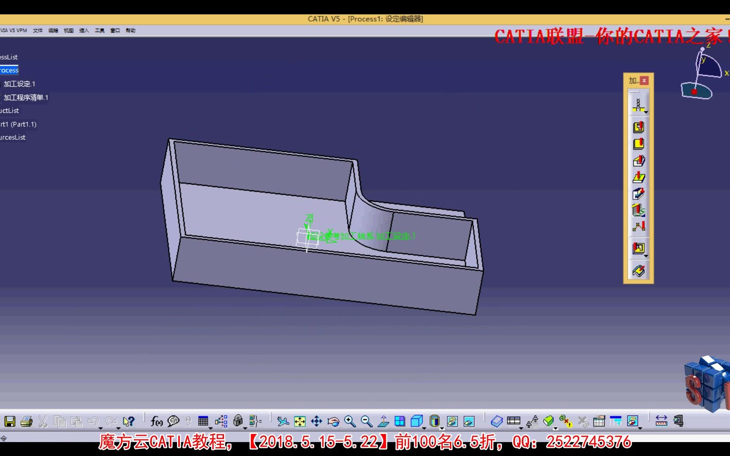Click the Print icon
Image resolution: width=730 pixels, height=456 pixels.
coord(26,421)
